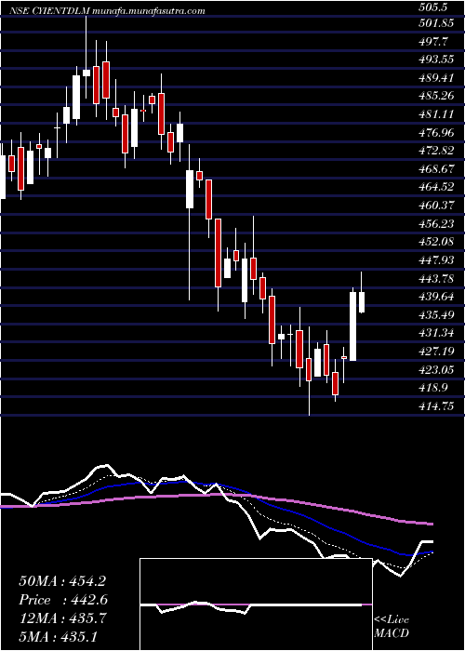Screen dimensions: 465x651
Task: Click the 485.26 price axis label
Action: coord(436,96)
